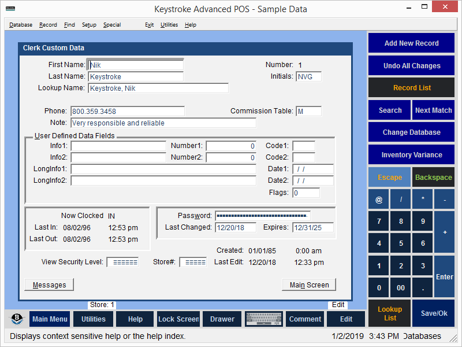Open the application system menu icon
Screen dimensions: 462x347
[x=10, y=9]
